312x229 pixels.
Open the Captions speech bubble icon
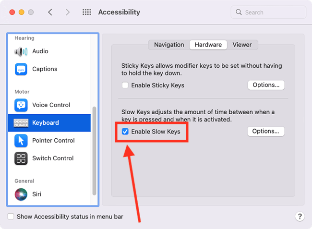[21, 69]
